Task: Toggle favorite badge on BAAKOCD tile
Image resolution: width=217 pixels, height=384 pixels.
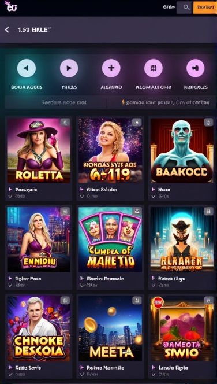Action: point(208,123)
